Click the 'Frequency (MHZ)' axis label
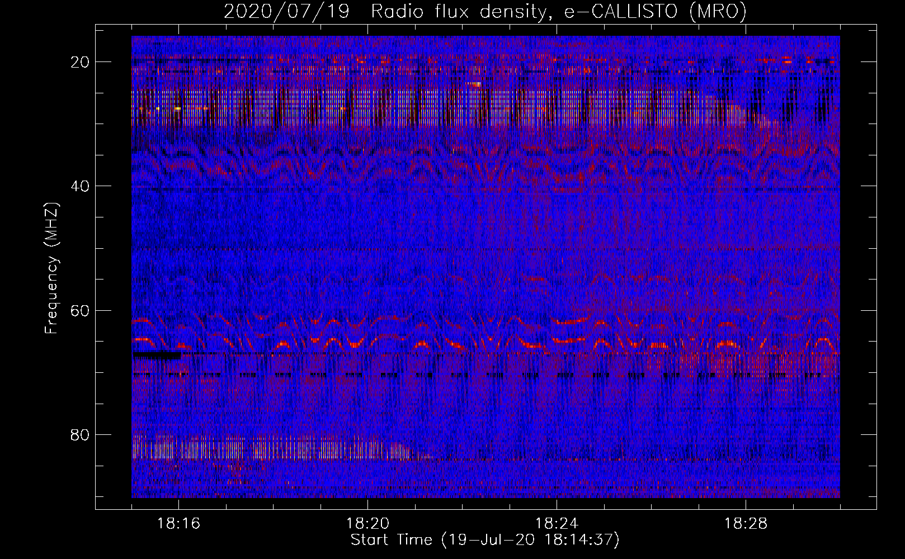This screenshot has width=905, height=559. pyautogui.click(x=51, y=268)
